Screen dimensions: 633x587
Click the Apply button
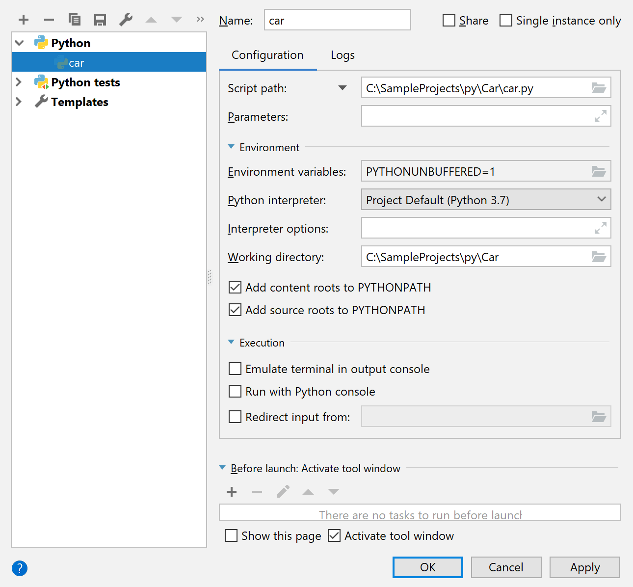coord(585,567)
